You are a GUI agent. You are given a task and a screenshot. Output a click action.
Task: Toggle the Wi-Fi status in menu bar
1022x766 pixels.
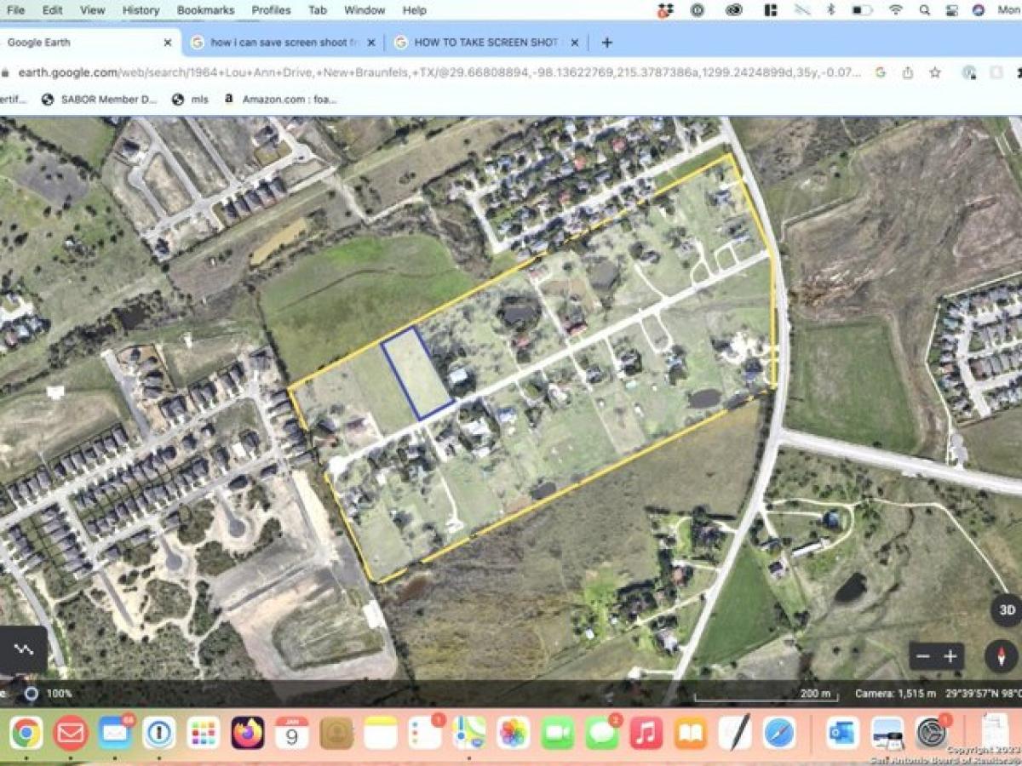893,10
